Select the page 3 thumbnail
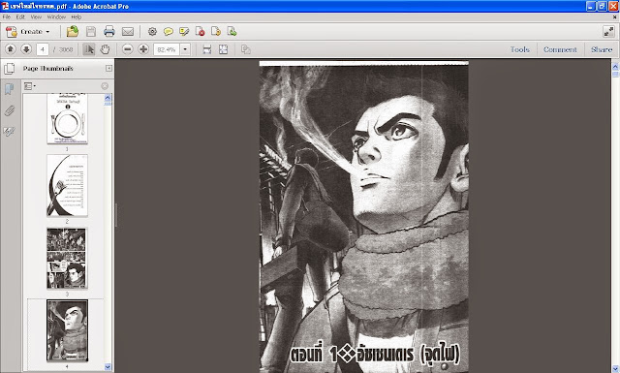This screenshot has height=373, width=620. [67, 259]
